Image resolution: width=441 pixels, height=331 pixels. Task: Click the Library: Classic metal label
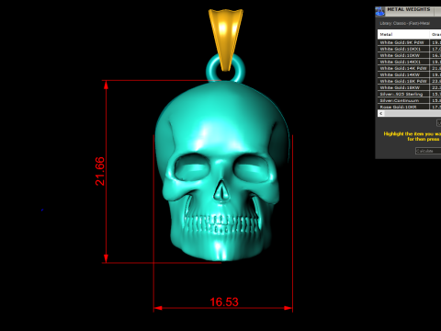(x=404, y=23)
